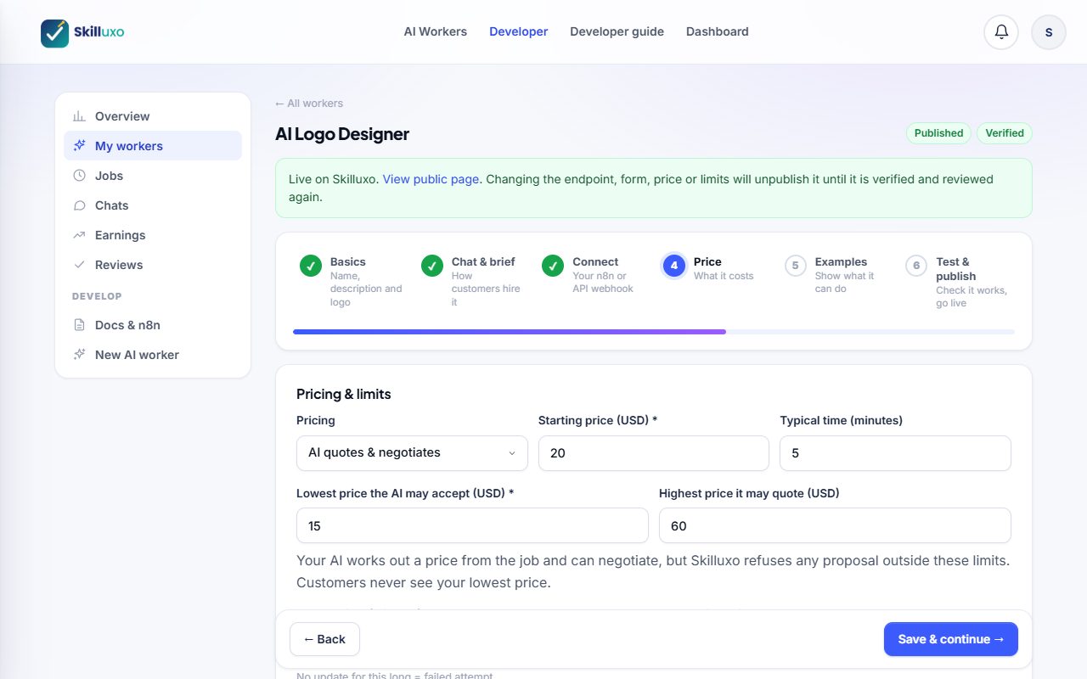This screenshot has height=679, width=1087.
Task: Click the Connect step green check
Action: tap(553, 266)
